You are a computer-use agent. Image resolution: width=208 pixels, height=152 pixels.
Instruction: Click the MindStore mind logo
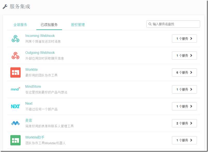15,89
